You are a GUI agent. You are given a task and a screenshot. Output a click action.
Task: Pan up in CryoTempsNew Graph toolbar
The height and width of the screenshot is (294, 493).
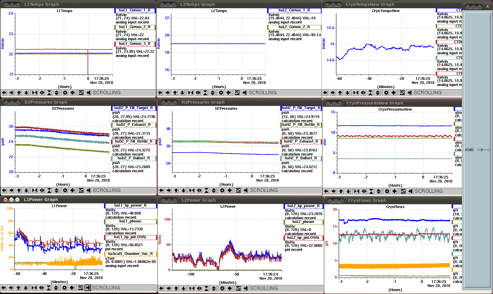340,93
